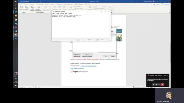Open the Notepad Help menu
The width and height of the screenshot is (184, 103).
[70, 13]
